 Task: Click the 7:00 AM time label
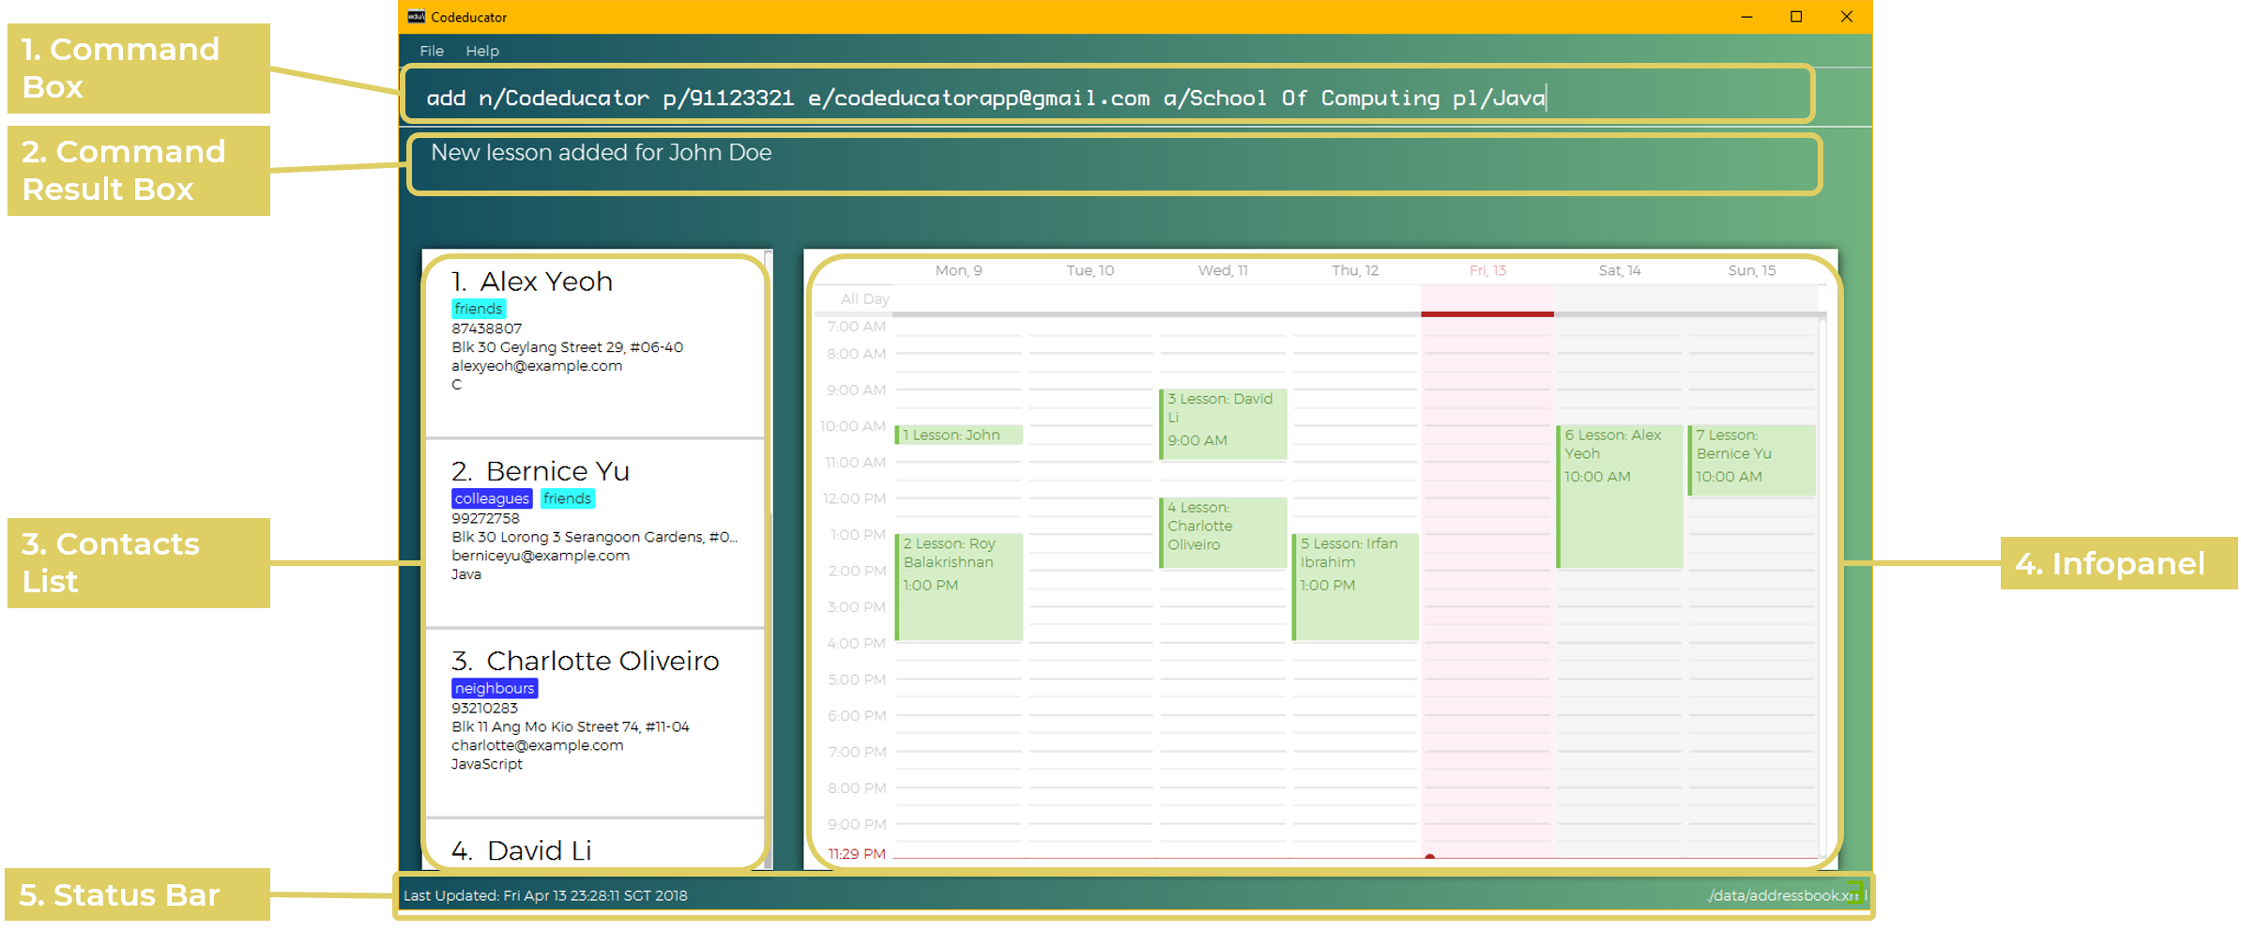(x=856, y=327)
